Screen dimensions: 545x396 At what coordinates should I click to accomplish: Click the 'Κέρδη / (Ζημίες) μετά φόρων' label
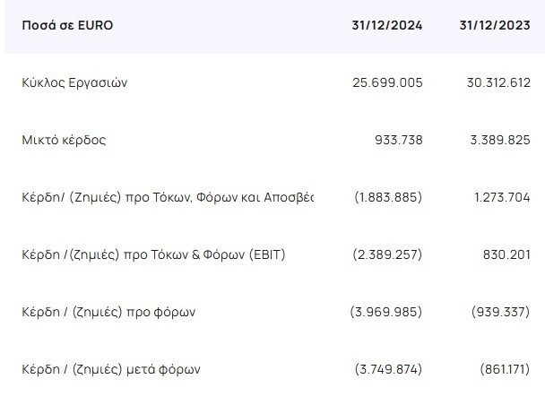[111, 368]
